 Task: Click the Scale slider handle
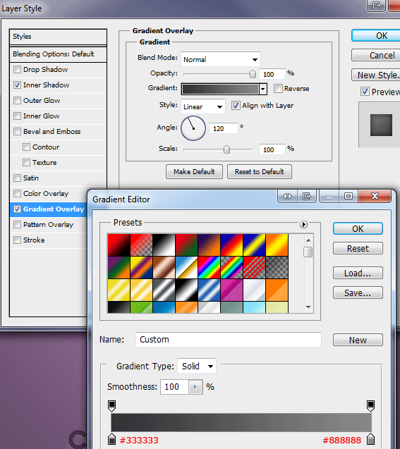[x=226, y=149]
